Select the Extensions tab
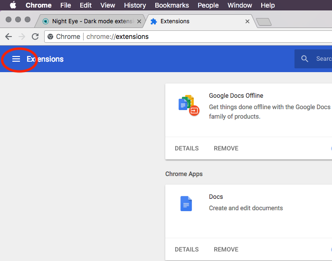 coord(200,21)
